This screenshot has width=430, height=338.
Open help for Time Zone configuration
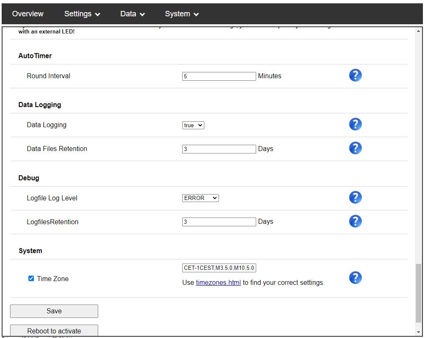click(x=355, y=277)
